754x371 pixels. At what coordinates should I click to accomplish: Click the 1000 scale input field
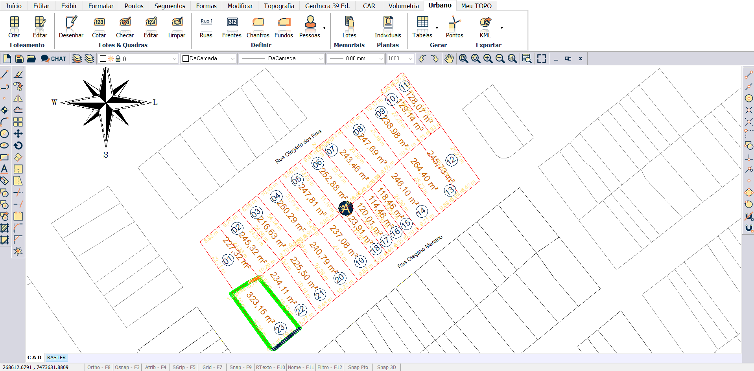(396, 59)
